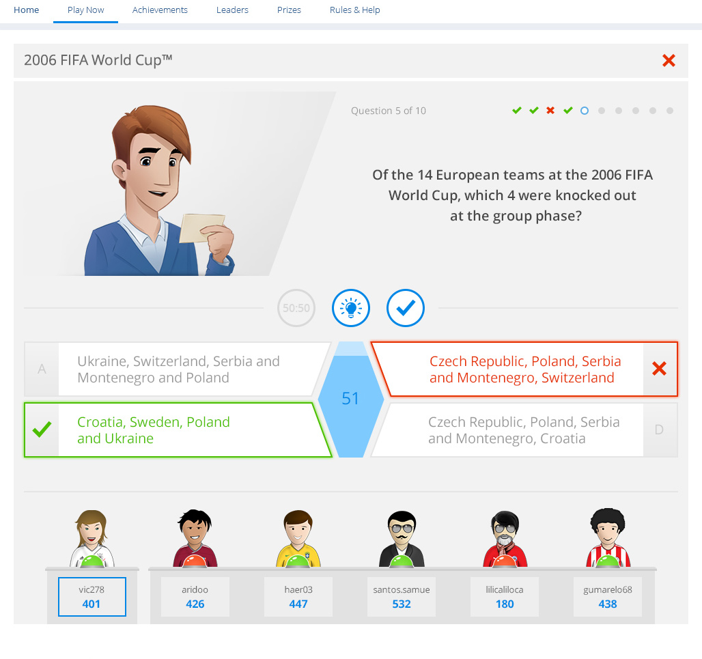The width and height of the screenshot is (702, 659).
Task: Click lilicaliloca player avatar
Action: (505, 539)
